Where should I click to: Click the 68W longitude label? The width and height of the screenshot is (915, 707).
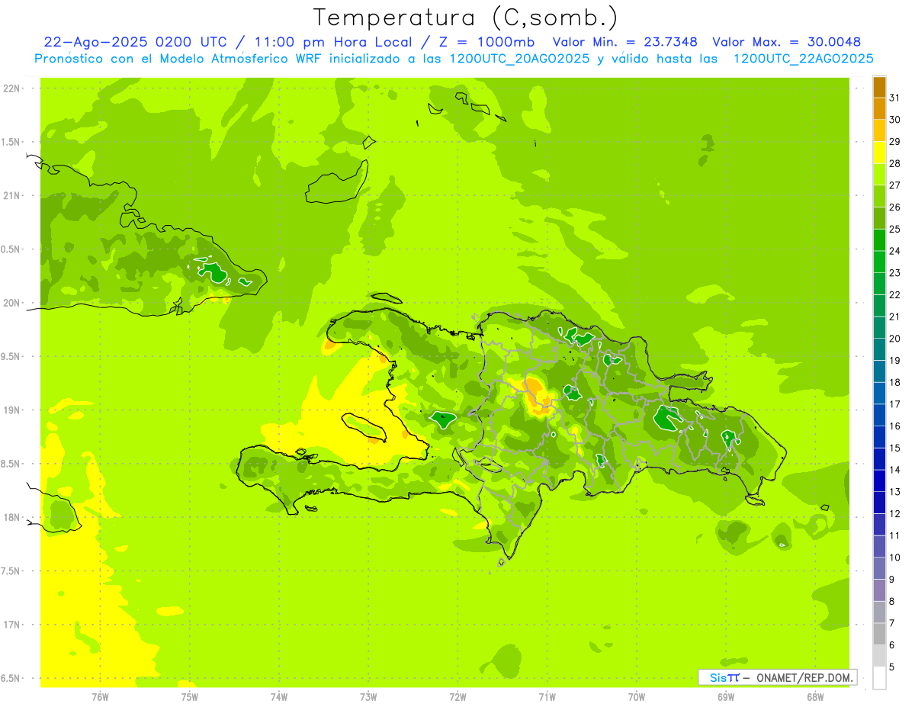pyautogui.click(x=815, y=697)
